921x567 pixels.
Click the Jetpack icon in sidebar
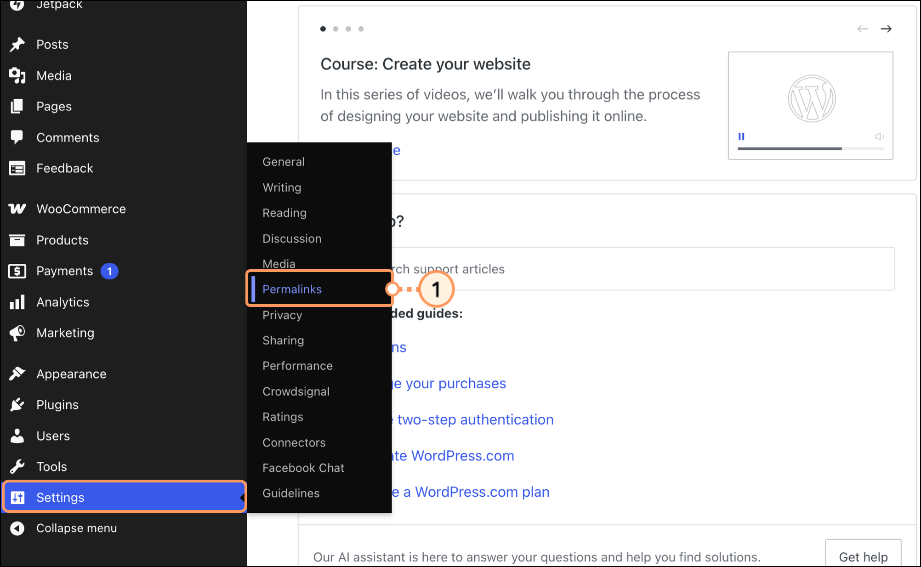point(17,5)
